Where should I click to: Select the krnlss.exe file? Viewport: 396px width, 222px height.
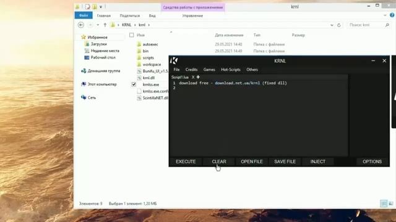pos(151,84)
